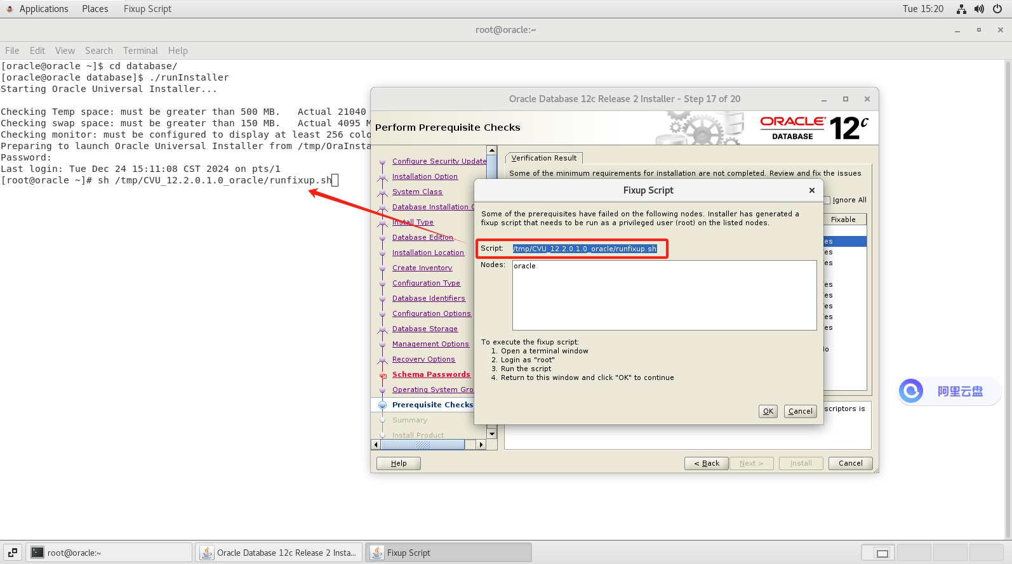The height and width of the screenshot is (564, 1012).
Task: Minimize the root@oracle terminal window
Action: point(957,30)
